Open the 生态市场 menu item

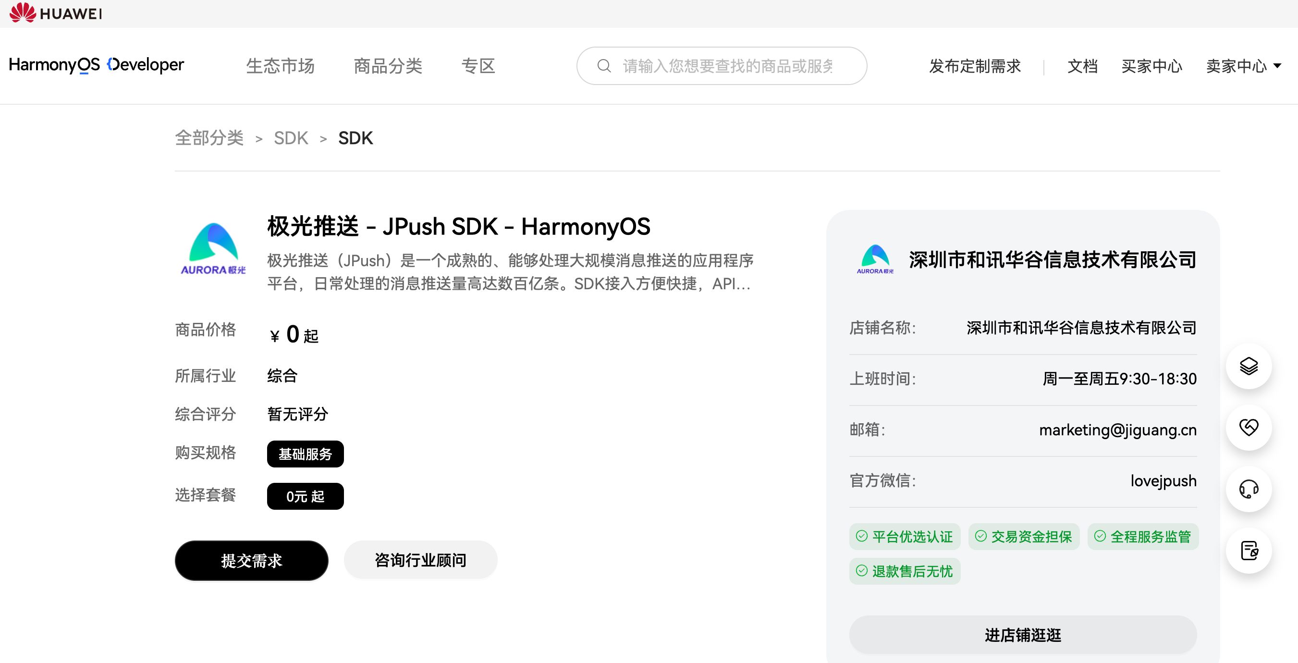tap(280, 66)
